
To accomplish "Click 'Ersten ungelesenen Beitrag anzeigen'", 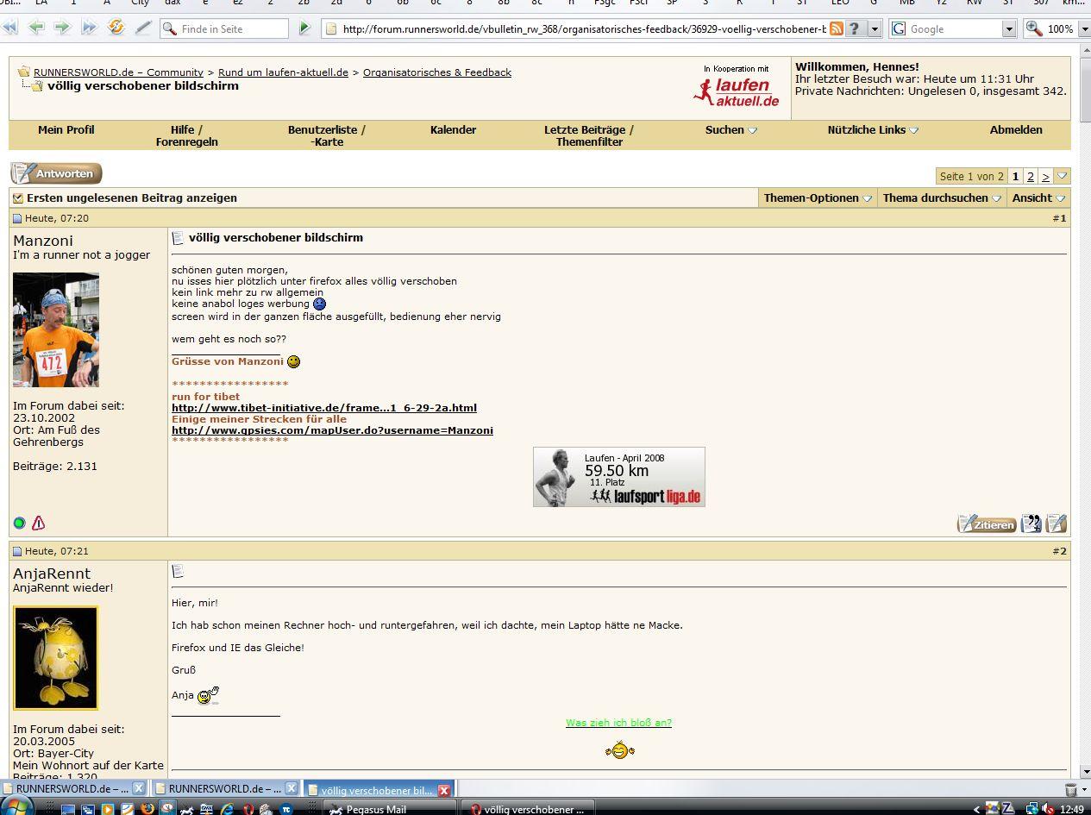I will coord(132,198).
